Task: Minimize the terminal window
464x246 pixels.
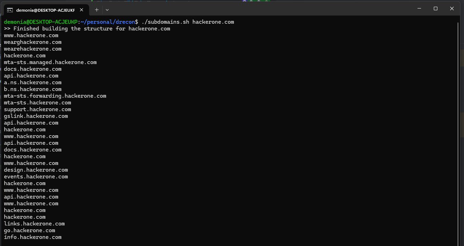Action: 419,8
